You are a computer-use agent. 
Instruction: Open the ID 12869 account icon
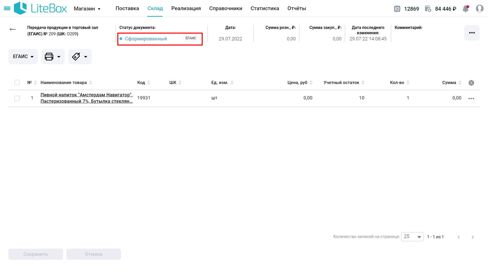(397, 9)
